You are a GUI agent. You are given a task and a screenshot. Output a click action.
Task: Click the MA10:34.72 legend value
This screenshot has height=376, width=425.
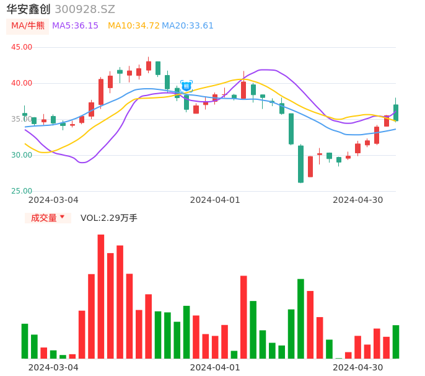point(134,26)
